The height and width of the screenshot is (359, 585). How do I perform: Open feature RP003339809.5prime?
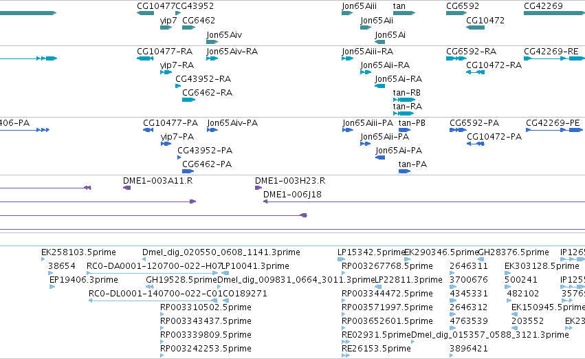tap(206, 335)
